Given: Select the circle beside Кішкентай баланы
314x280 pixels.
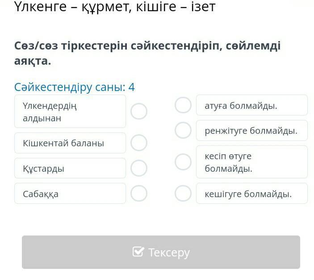Looking at the screenshot, I should (x=139, y=143).
